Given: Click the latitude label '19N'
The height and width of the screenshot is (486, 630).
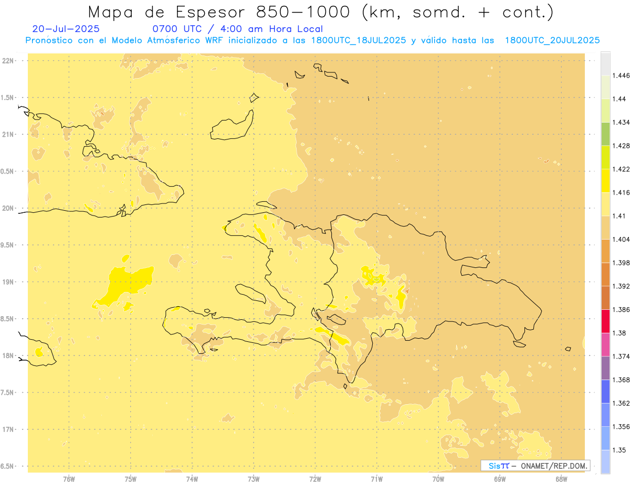Looking at the screenshot, I should pos(8,282).
